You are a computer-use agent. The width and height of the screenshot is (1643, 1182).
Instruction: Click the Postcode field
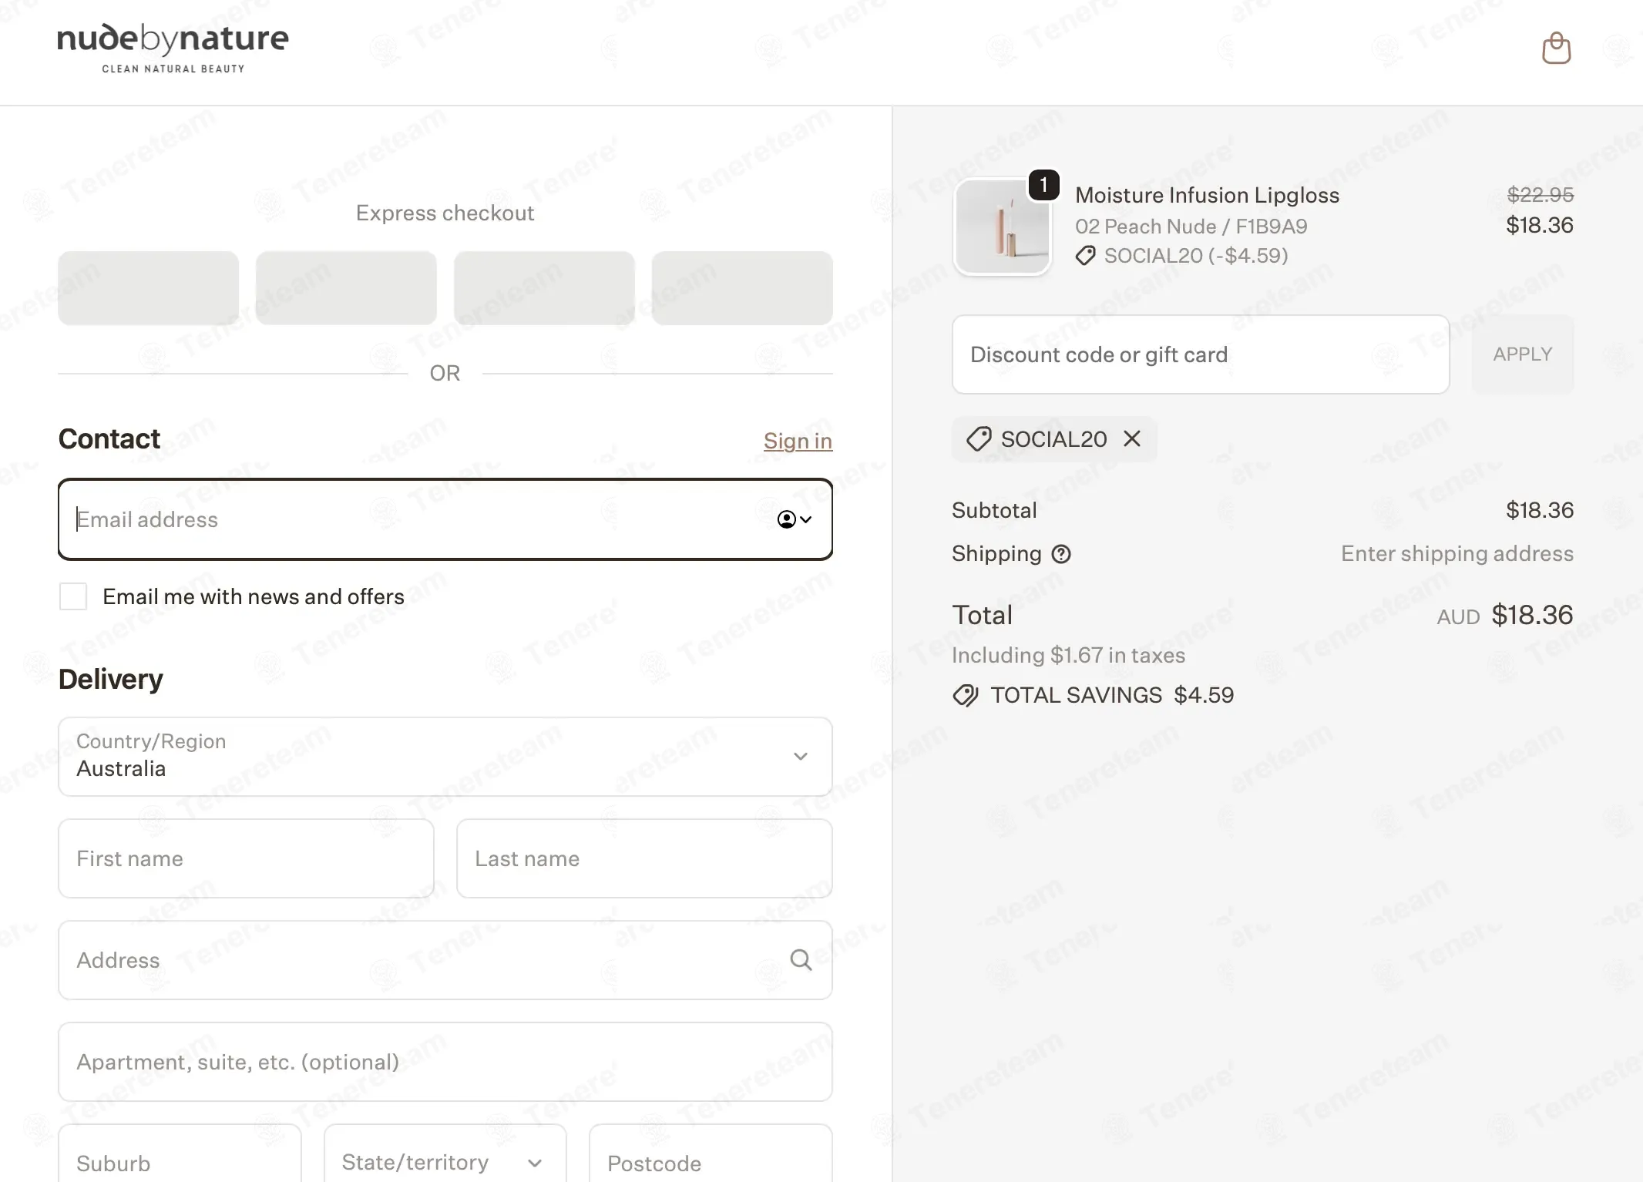(x=711, y=1153)
